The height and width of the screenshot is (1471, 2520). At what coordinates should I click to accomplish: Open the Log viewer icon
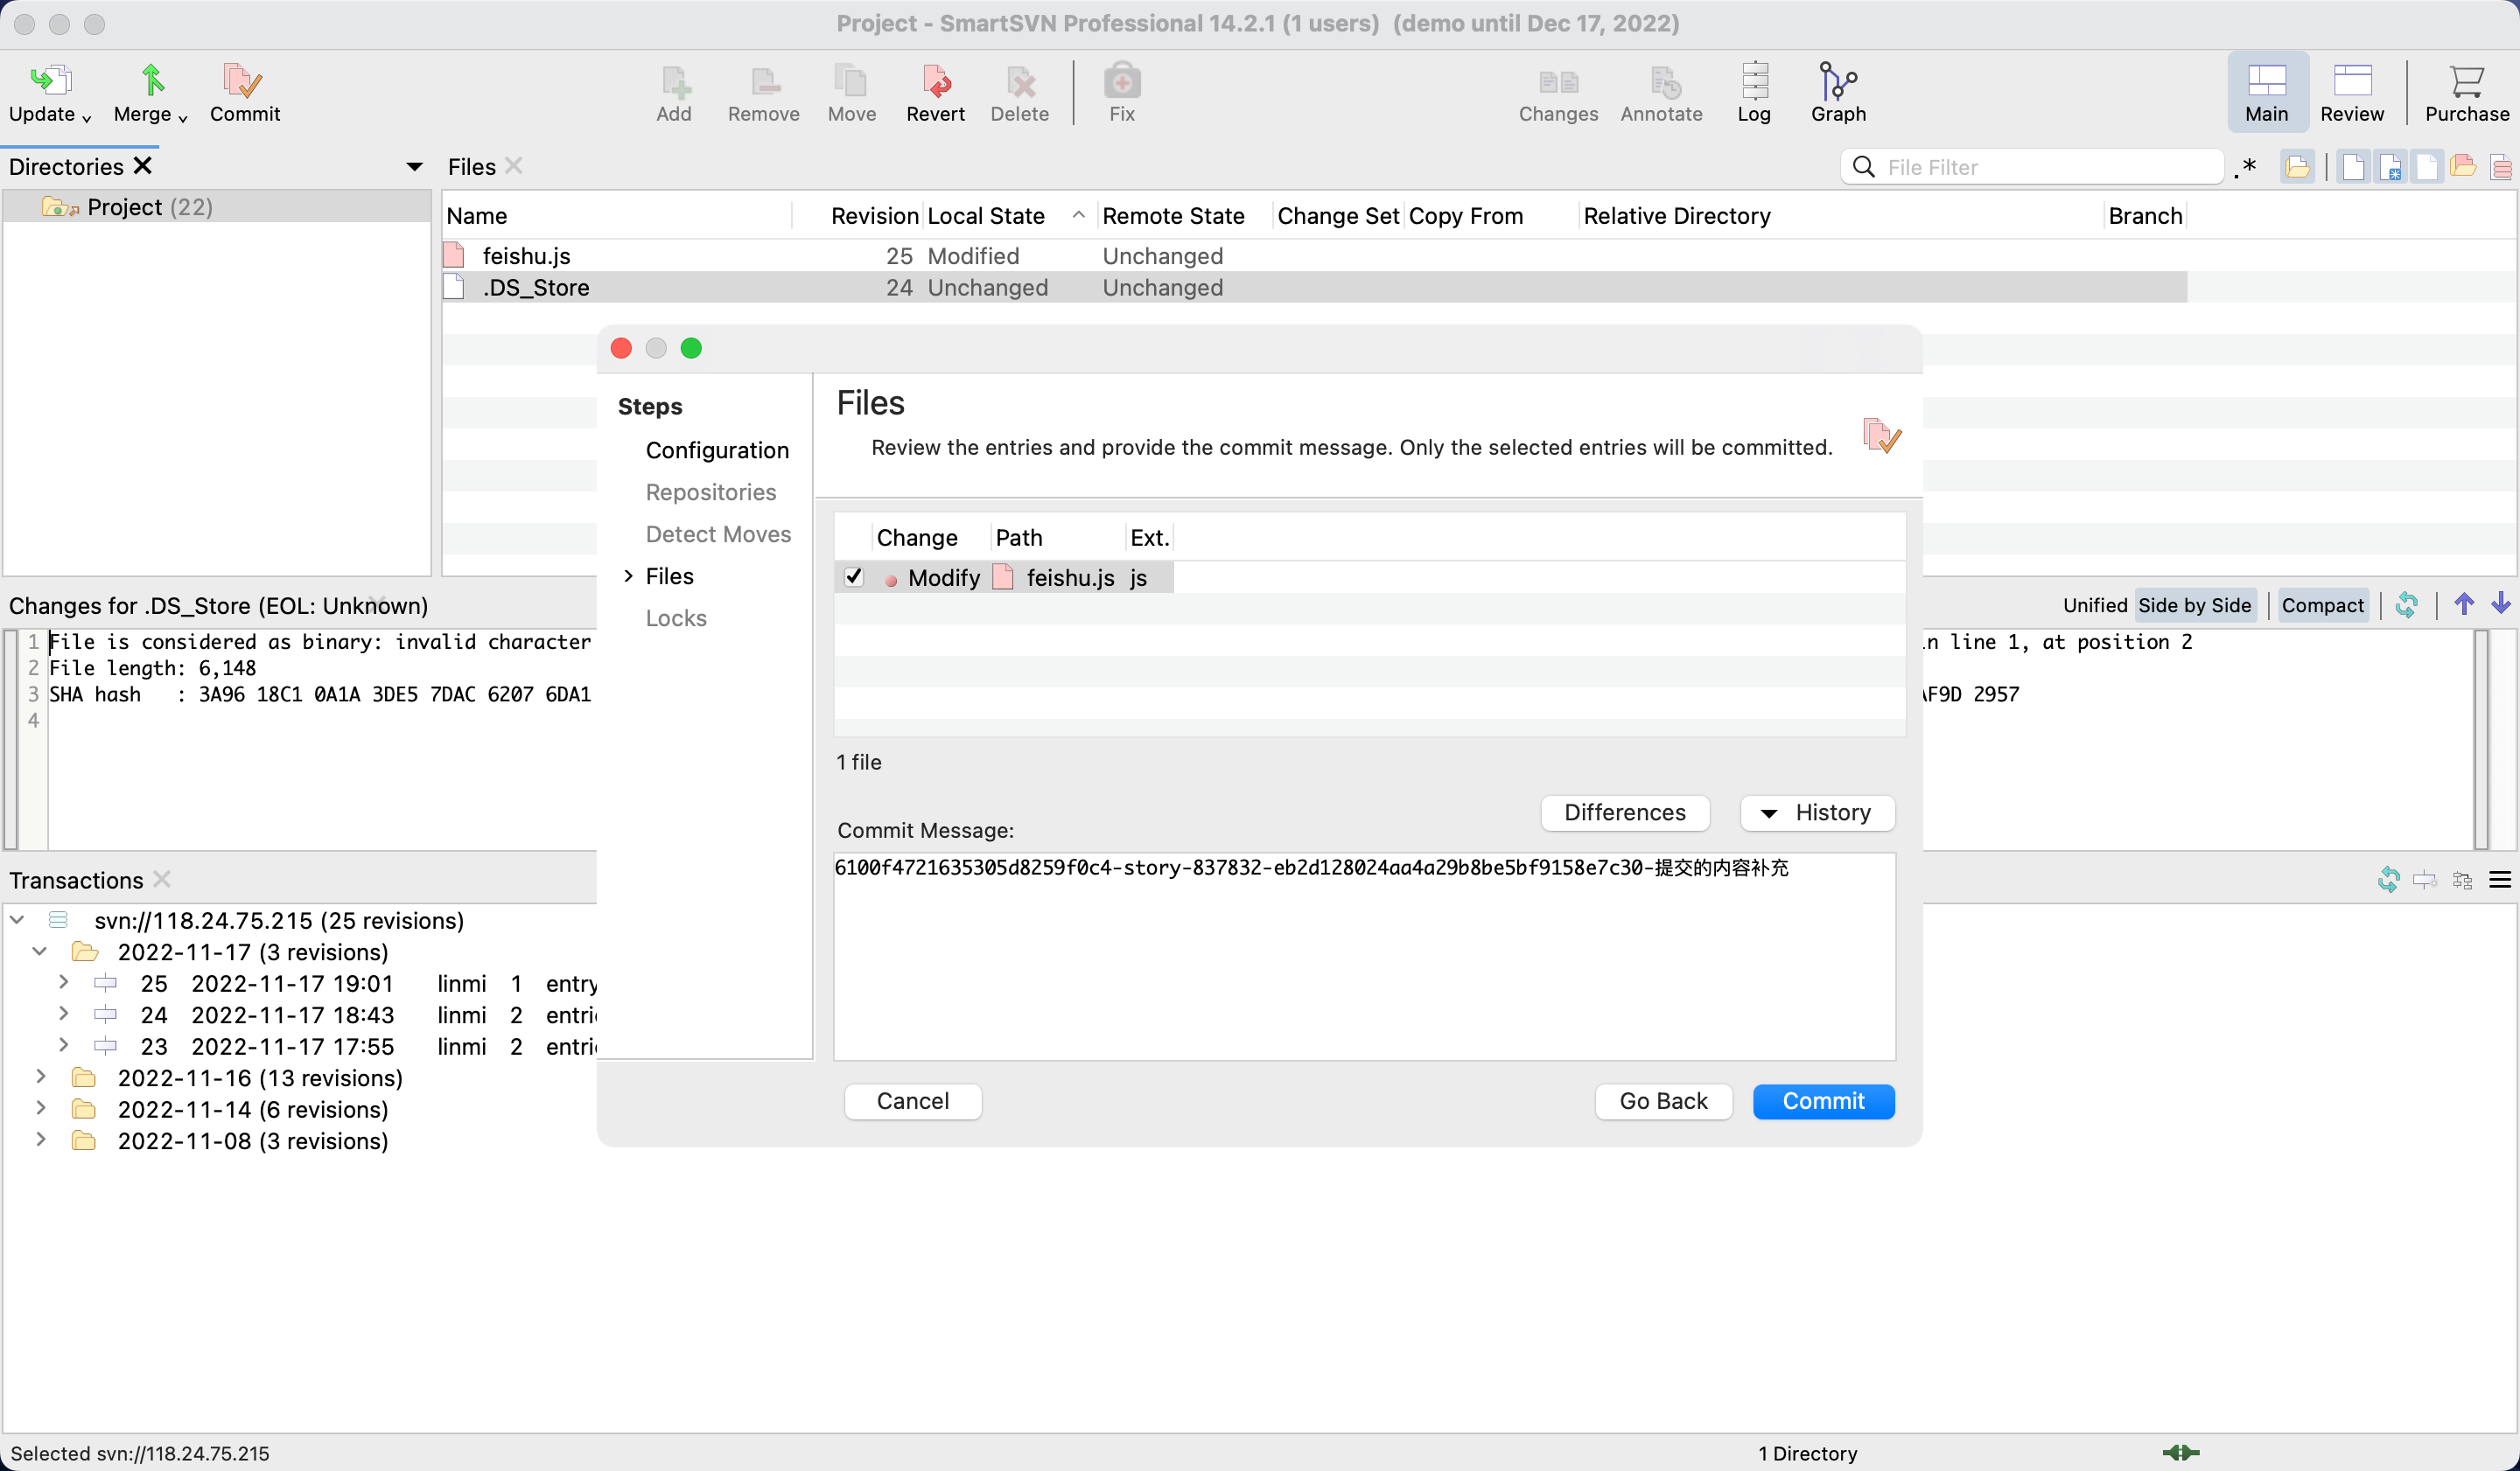click(1754, 80)
